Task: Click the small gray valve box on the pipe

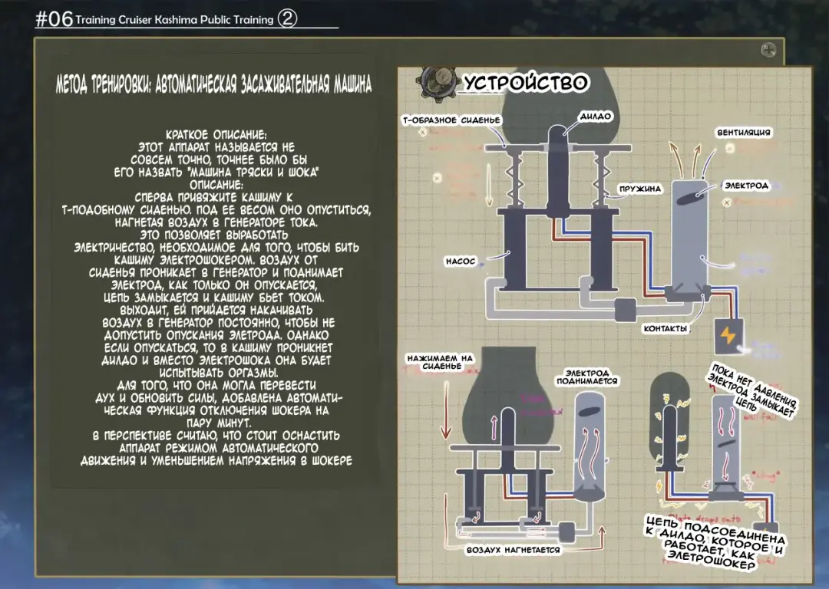Action: tap(624, 309)
